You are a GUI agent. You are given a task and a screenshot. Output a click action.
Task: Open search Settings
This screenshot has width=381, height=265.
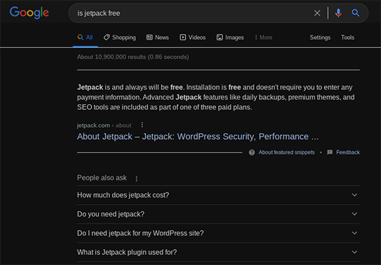click(x=320, y=37)
